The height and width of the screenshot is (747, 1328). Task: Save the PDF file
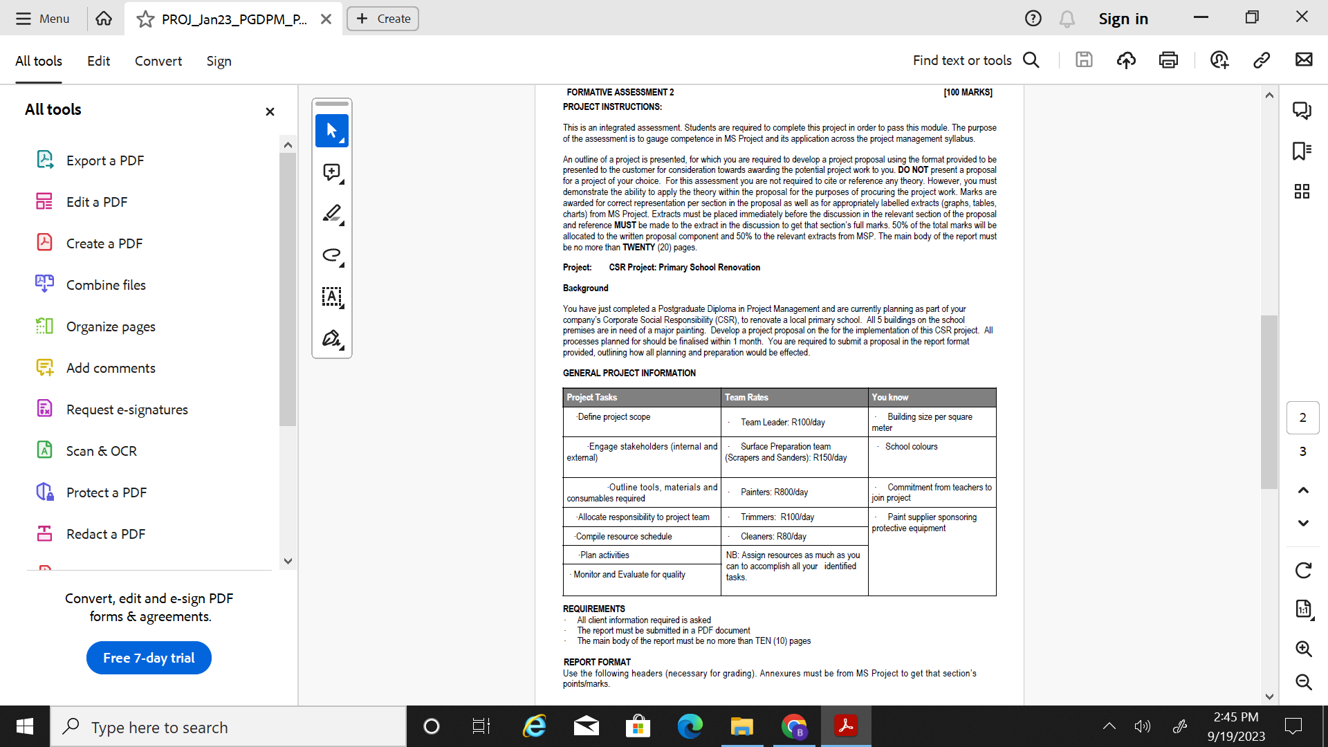click(x=1084, y=60)
